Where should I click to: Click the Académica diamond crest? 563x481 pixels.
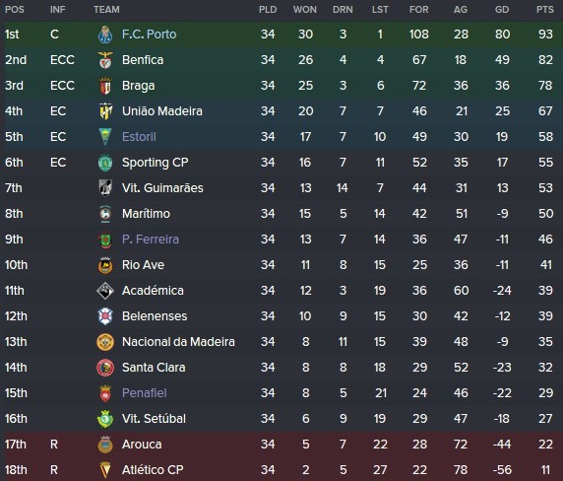tap(105, 291)
